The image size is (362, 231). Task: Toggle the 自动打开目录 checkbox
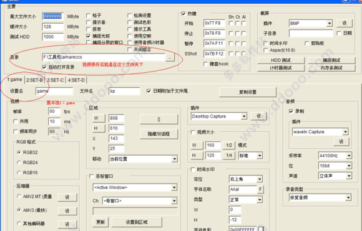44,67
